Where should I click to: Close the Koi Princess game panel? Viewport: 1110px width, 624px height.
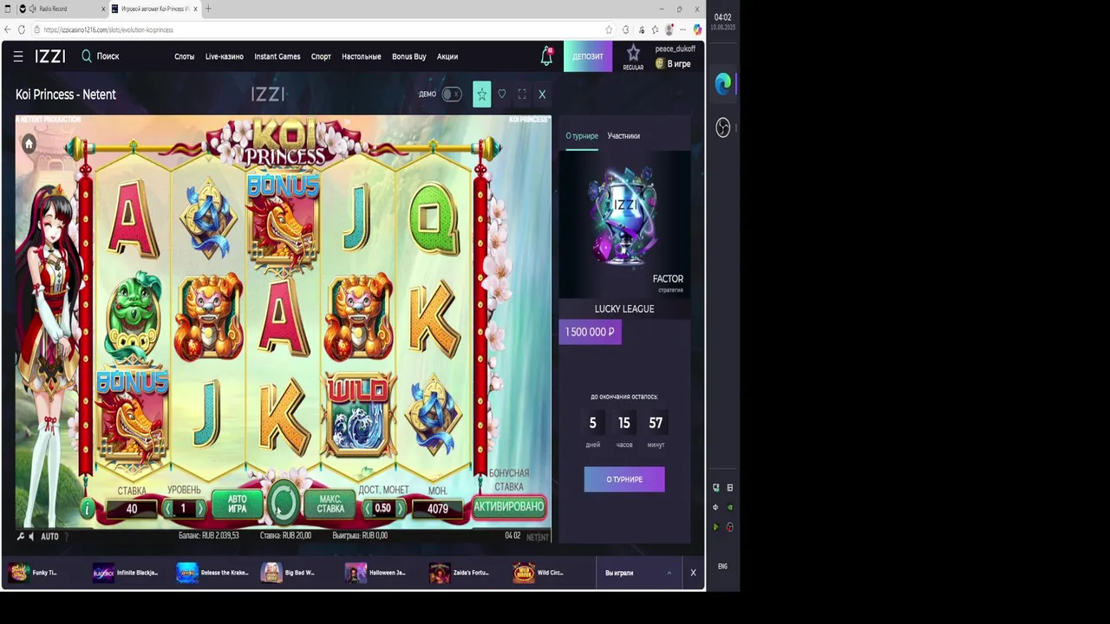point(542,94)
